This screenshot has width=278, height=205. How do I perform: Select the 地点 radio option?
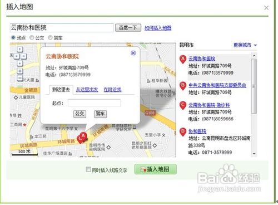click(x=13, y=38)
